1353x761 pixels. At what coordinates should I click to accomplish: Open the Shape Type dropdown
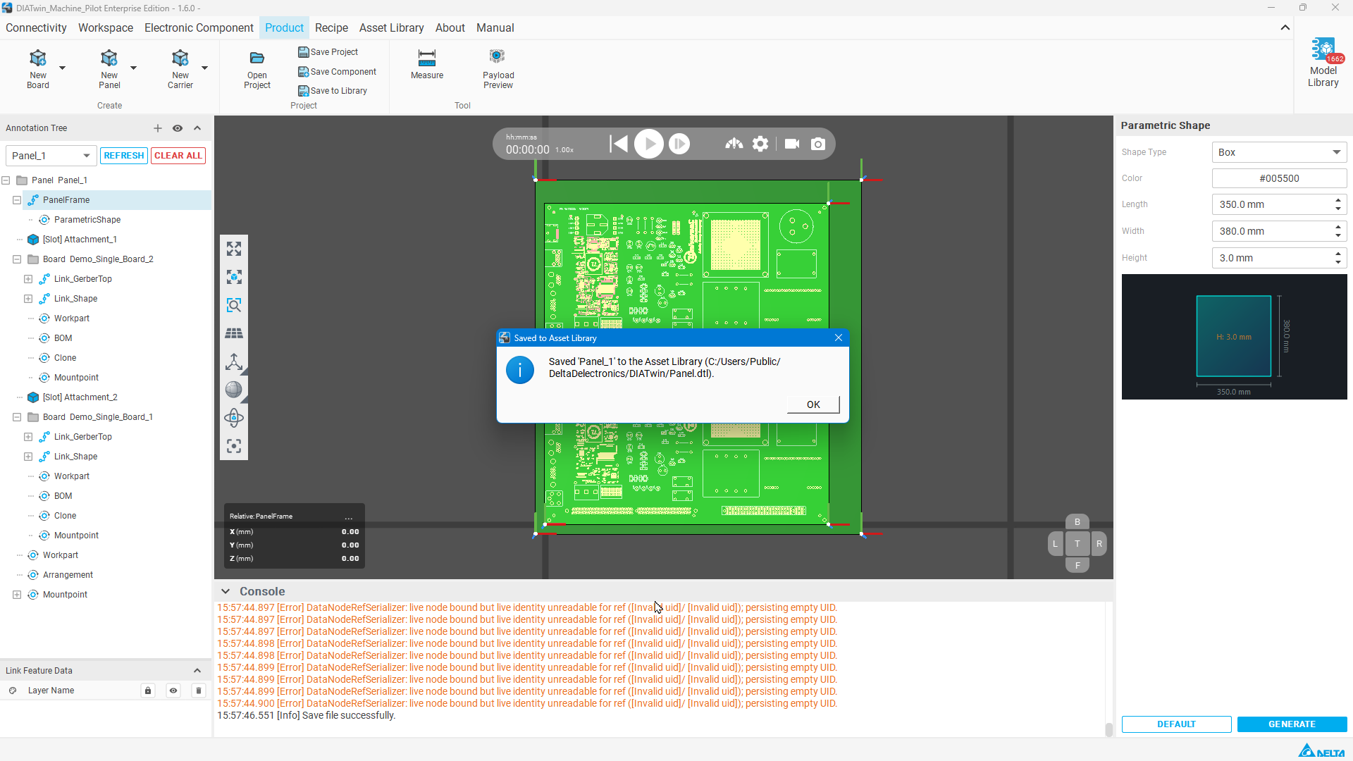pyautogui.click(x=1279, y=152)
